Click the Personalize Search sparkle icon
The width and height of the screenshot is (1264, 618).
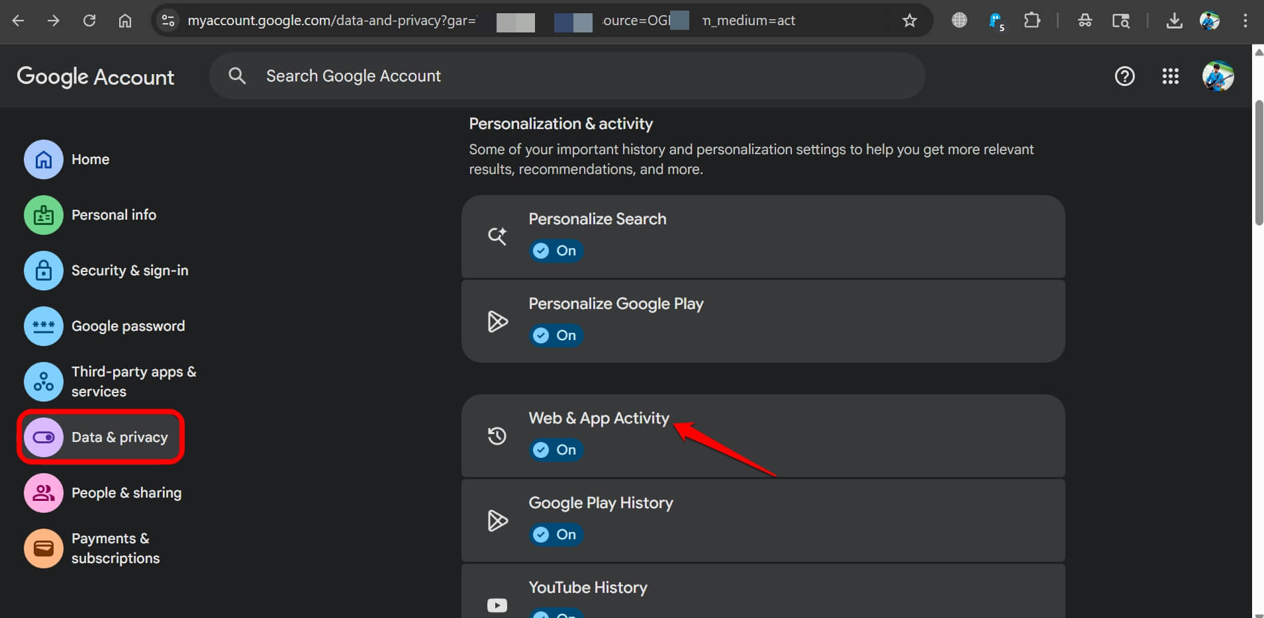tap(497, 236)
